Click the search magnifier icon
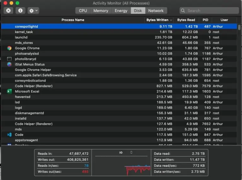This screenshot has width=242, height=180. tap(183, 11)
